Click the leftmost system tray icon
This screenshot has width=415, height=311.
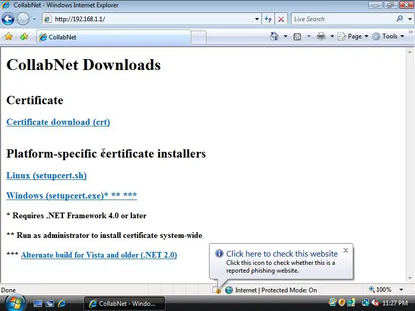333,302
